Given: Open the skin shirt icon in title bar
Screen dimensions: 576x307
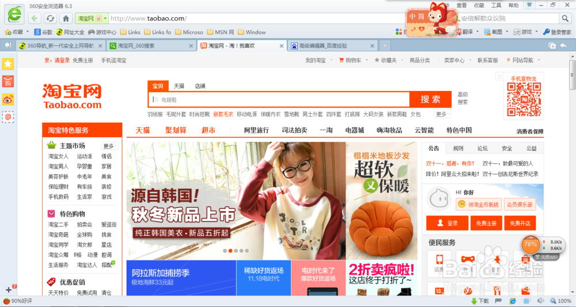Looking at the screenshot, I should tap(529, 5).
